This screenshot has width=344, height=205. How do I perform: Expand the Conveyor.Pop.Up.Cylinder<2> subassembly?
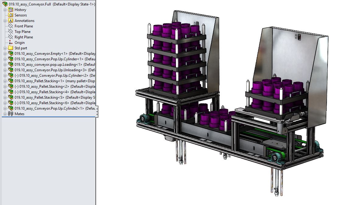(x=5, y=76)
